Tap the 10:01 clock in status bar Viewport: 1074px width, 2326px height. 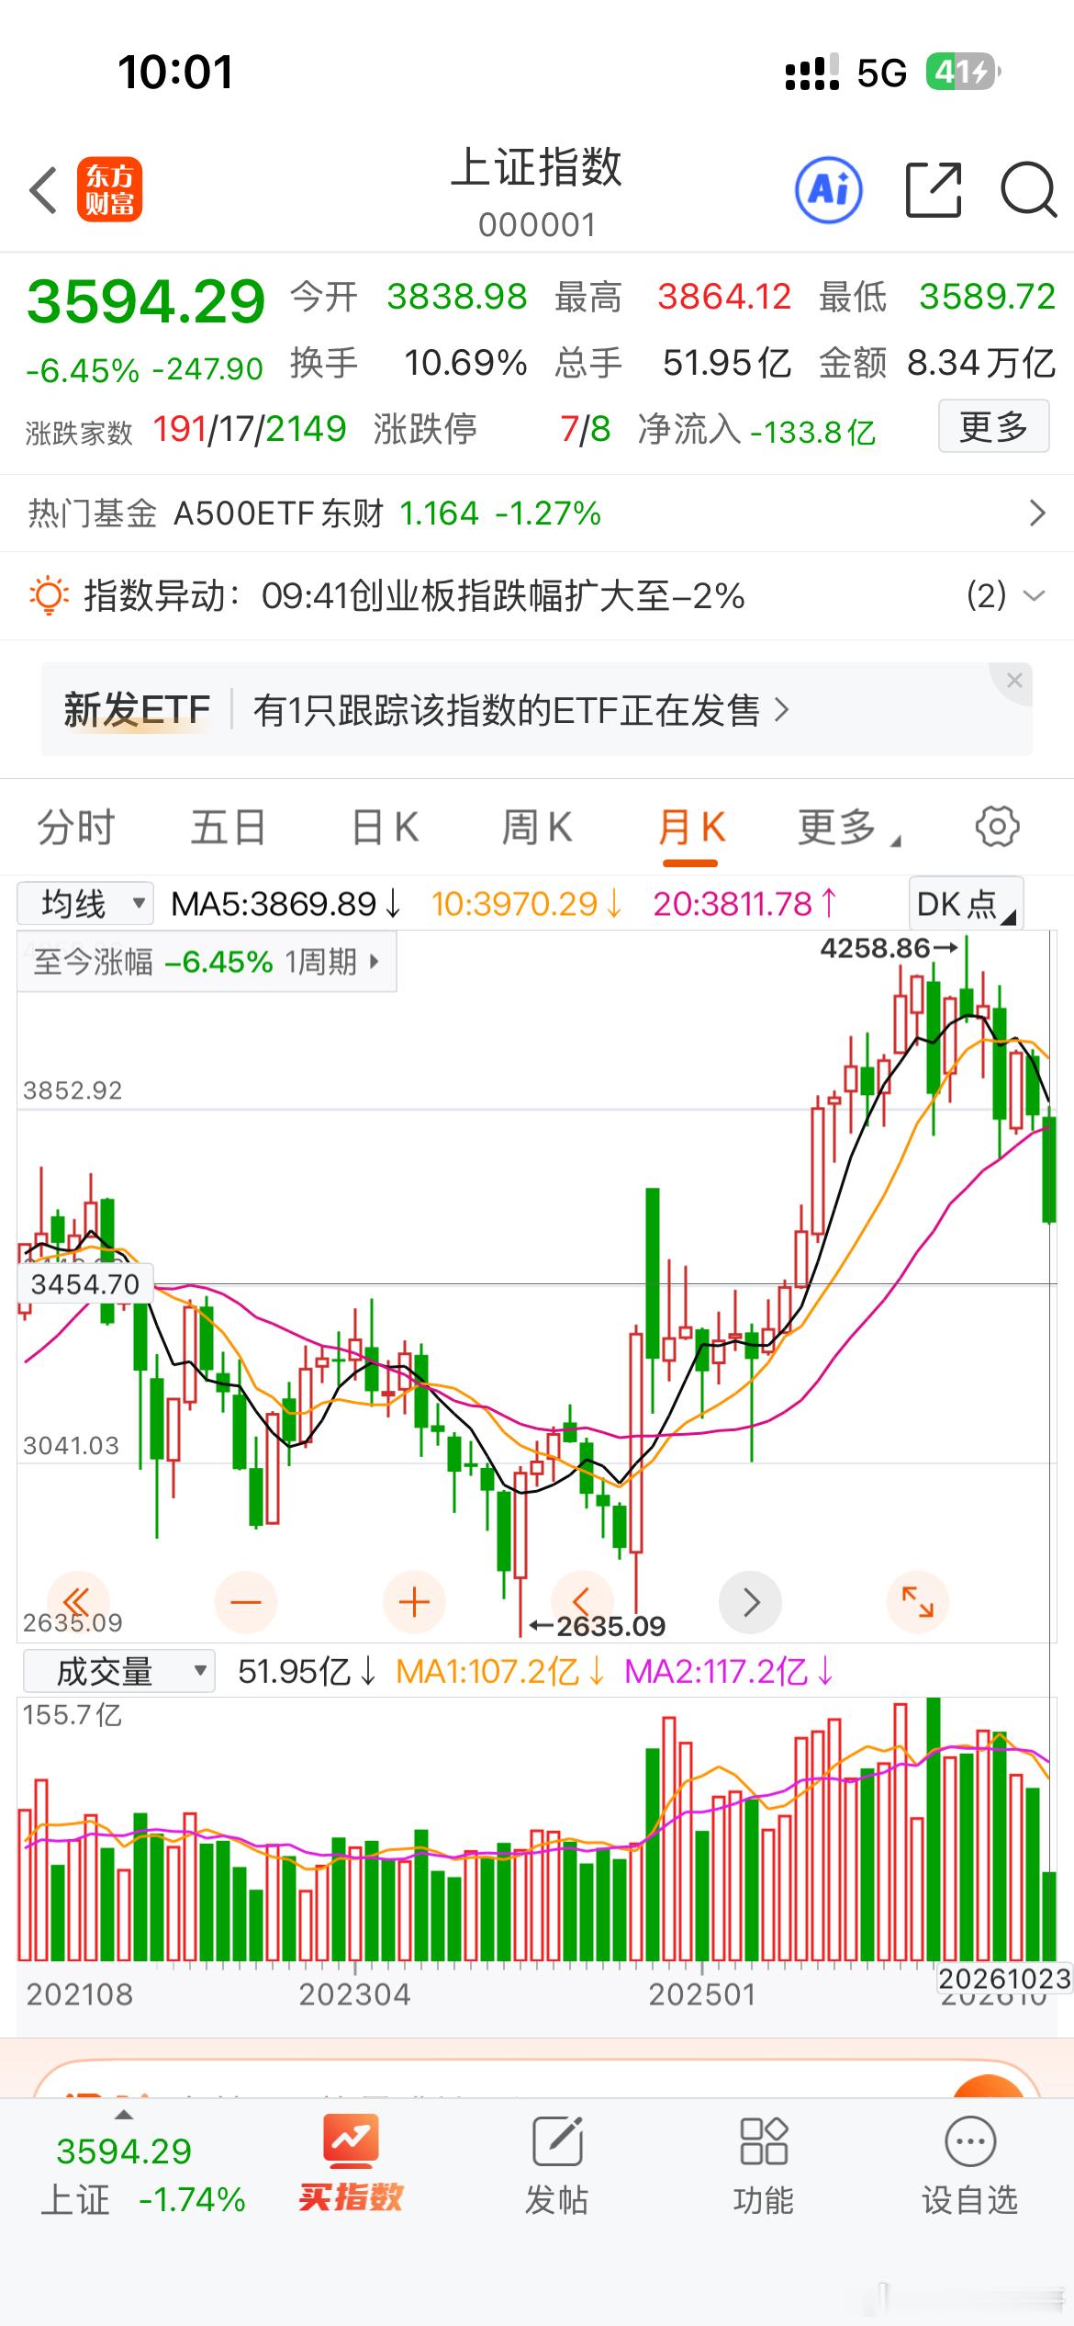(x=175, y=72)
